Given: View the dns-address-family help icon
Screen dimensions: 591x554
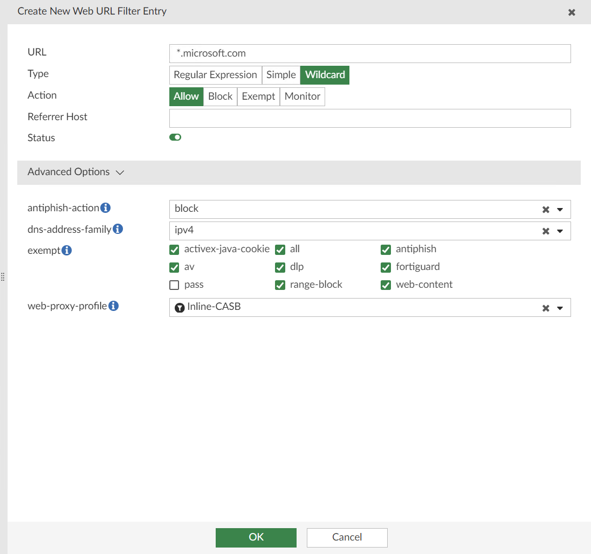Looking at the screenshot, I should (x=118, y=228).
